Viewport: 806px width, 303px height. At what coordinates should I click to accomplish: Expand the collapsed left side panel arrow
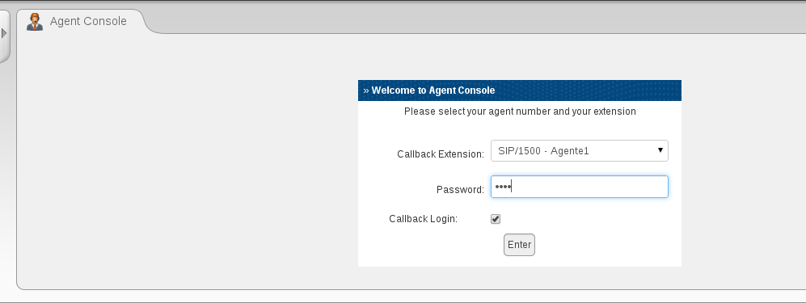[4, 33]
